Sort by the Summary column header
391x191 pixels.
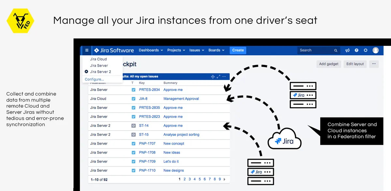click(x=170, y=83)
